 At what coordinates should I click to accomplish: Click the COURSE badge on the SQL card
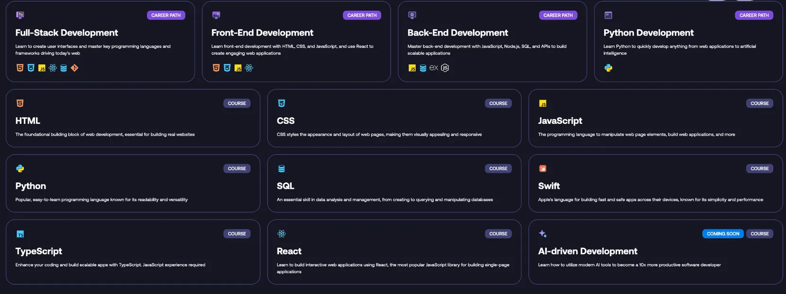498,168
